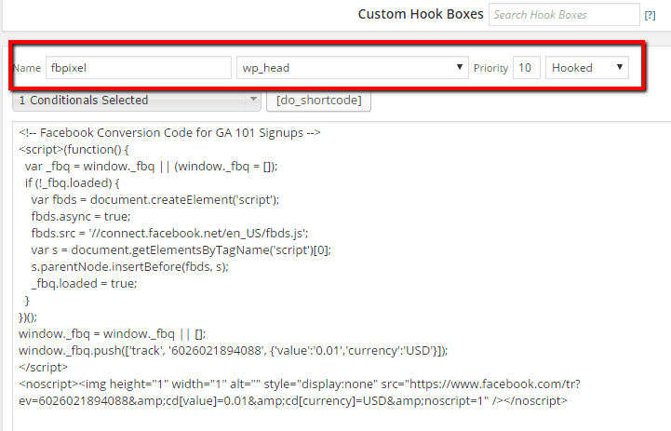Click the Name label

28,68
